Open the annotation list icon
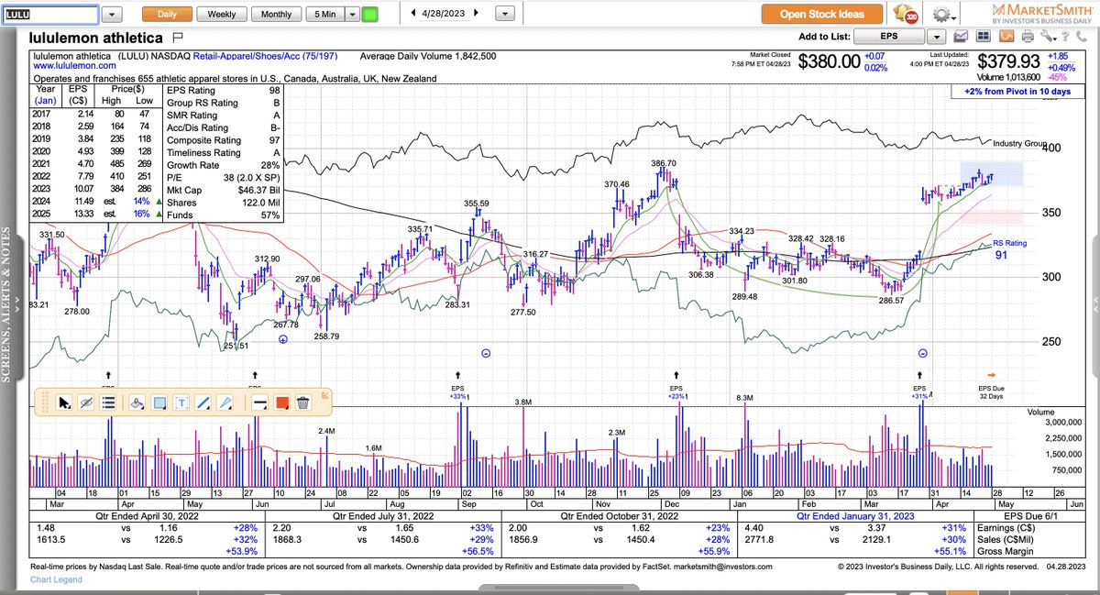 (109, 402)
